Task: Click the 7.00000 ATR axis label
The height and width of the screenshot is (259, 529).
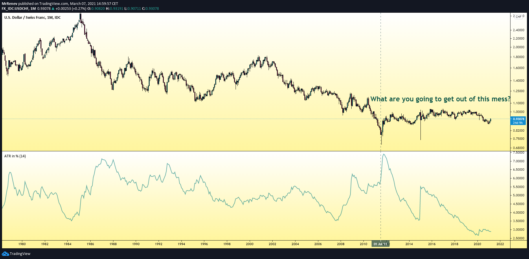Action: click(519, 161)
